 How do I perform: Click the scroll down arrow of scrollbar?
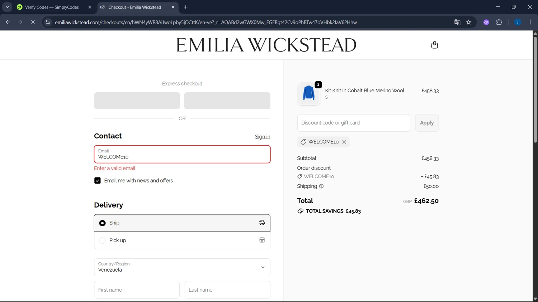[535, 299]
